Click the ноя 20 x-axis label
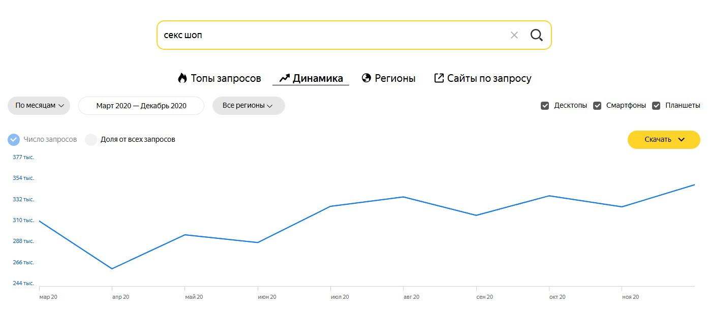Viewport: 709px width, 310px height. pos(631,297)
